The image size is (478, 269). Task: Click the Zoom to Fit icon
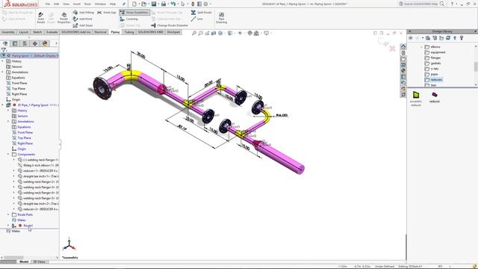(x=194, y=33)
